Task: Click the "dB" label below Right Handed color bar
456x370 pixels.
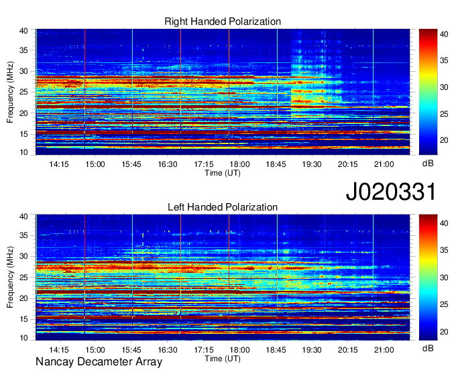Action: [428, 164]
